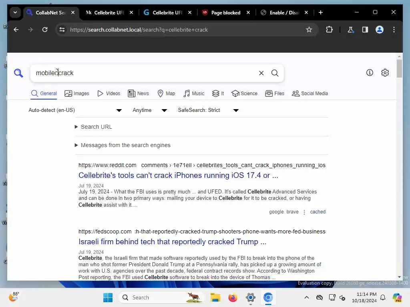
Task: Open the weather widget showing 88°
Action: [14, 297]
